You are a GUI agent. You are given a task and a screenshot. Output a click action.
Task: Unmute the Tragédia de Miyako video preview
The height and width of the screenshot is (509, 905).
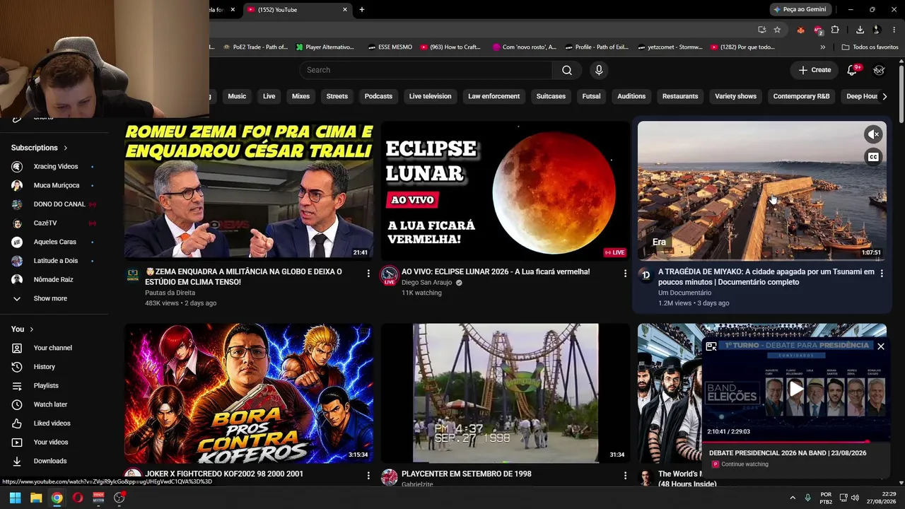pyautogui.click(x=874, y=134)
